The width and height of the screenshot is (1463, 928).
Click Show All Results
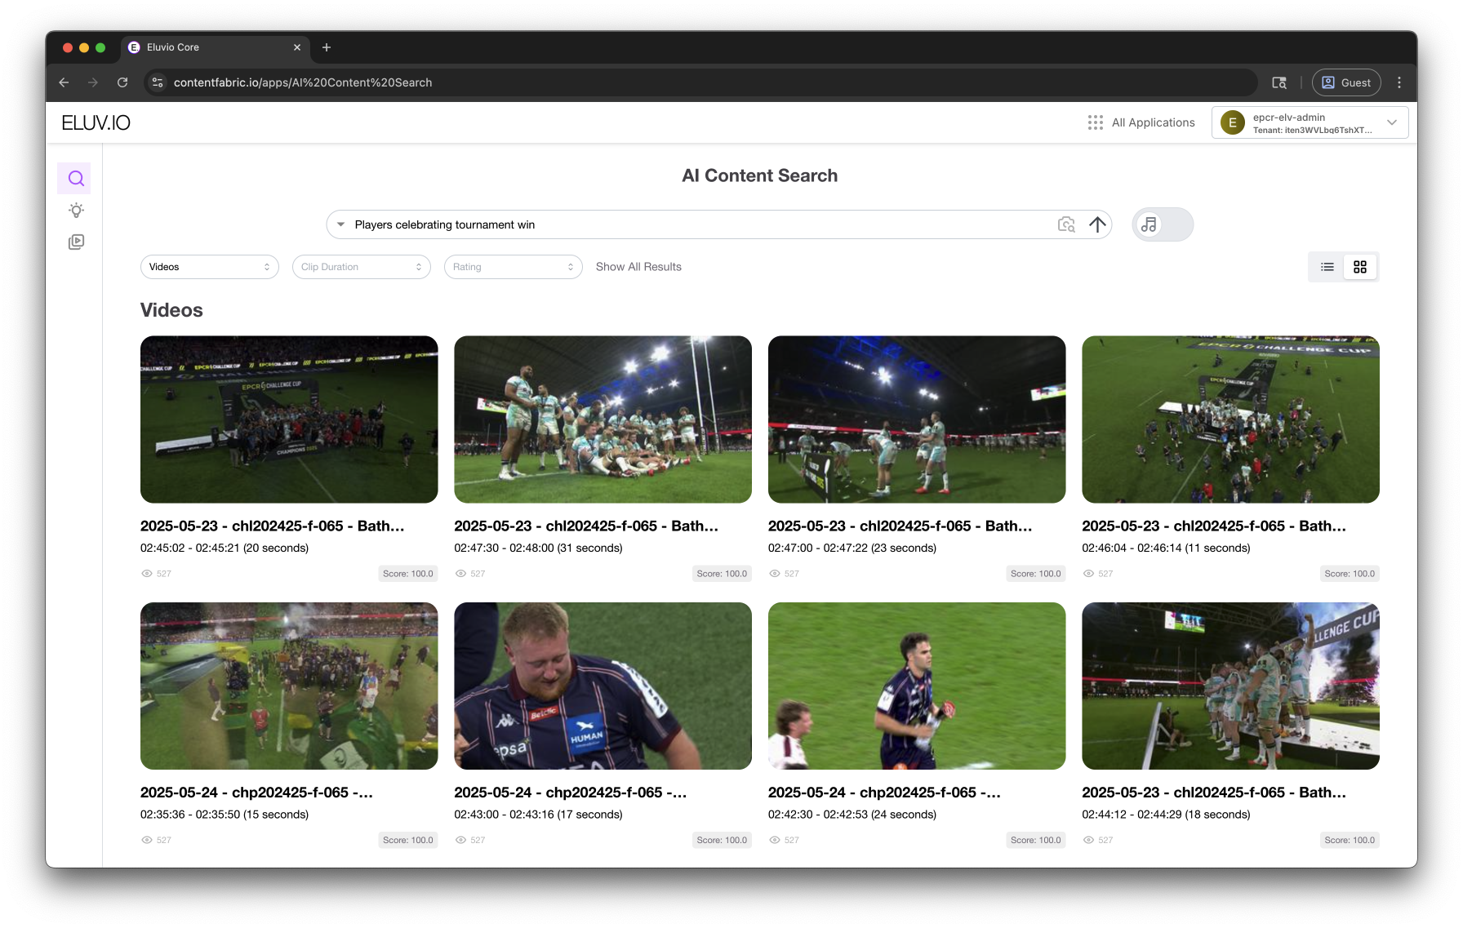coord(638,267)
